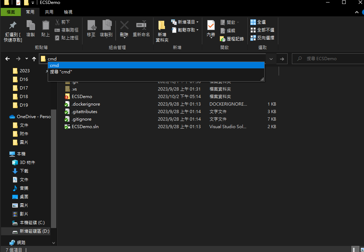Go back with the back arrow
The image size is (364, 252).
click(x=8, y=59)
